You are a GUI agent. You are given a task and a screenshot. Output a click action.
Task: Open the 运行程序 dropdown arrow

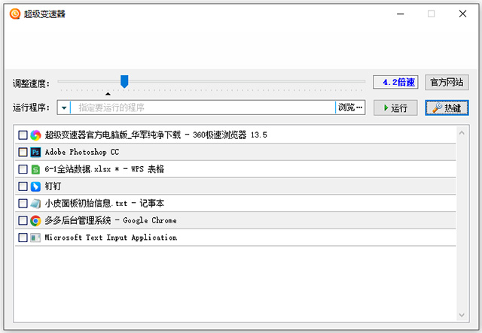coord(64,107)
